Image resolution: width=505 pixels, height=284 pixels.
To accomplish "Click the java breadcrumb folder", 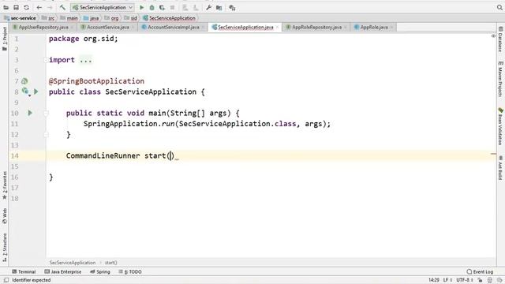I will point(92,18).
